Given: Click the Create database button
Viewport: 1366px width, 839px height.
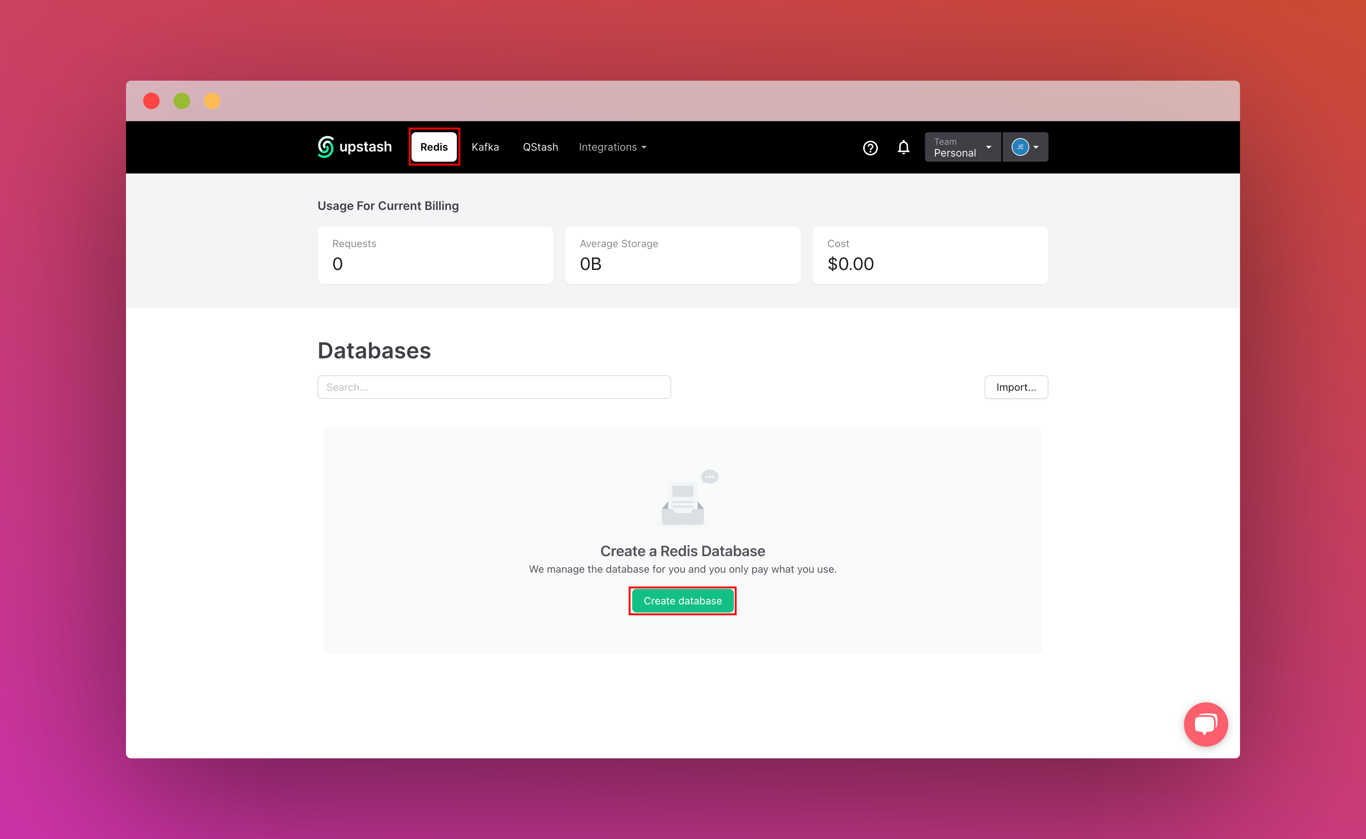Looking at the screenshot, I should [683, 600].
